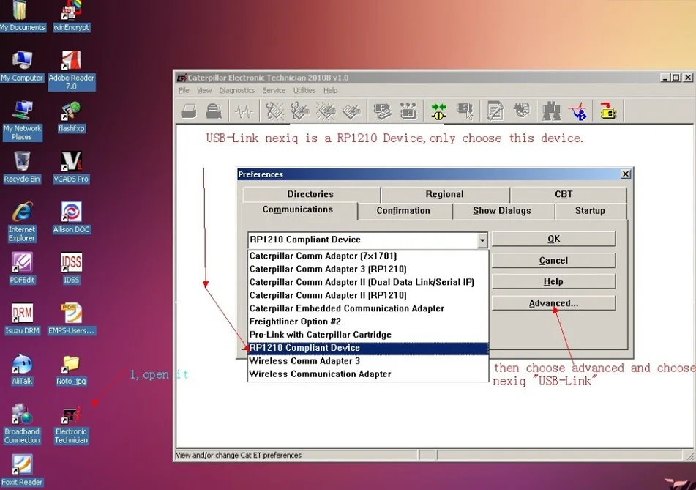Choose Wireless Communication Adapter
The image size is (696, 490).
pos(368,374)
